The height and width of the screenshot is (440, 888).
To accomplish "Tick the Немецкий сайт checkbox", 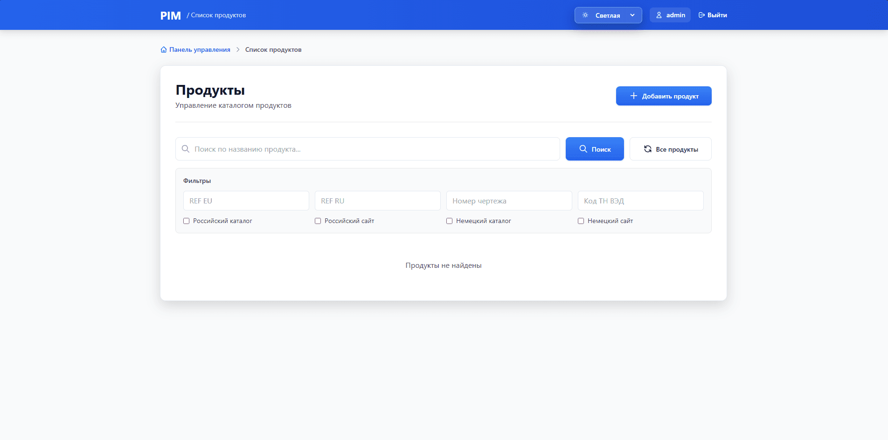I will click(x=581, y=221).
